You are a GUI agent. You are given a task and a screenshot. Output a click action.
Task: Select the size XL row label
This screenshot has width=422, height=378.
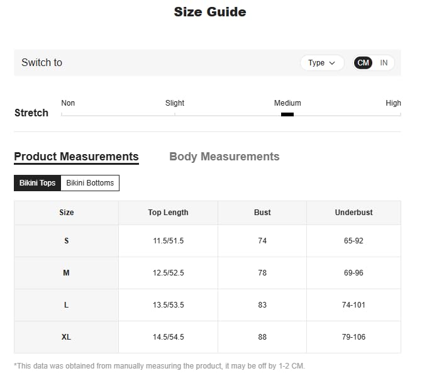(67, 337)
